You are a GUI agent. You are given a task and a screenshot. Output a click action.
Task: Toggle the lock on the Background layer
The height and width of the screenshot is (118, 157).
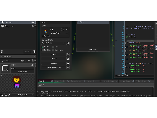tap(35, 26)
